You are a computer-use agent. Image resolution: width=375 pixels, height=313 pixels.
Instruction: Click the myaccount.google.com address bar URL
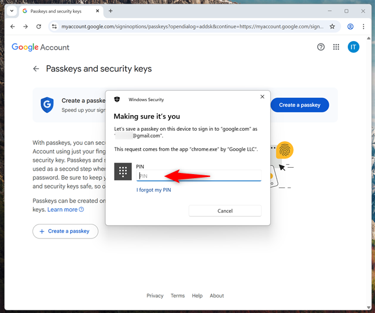(x=192, y=27)
